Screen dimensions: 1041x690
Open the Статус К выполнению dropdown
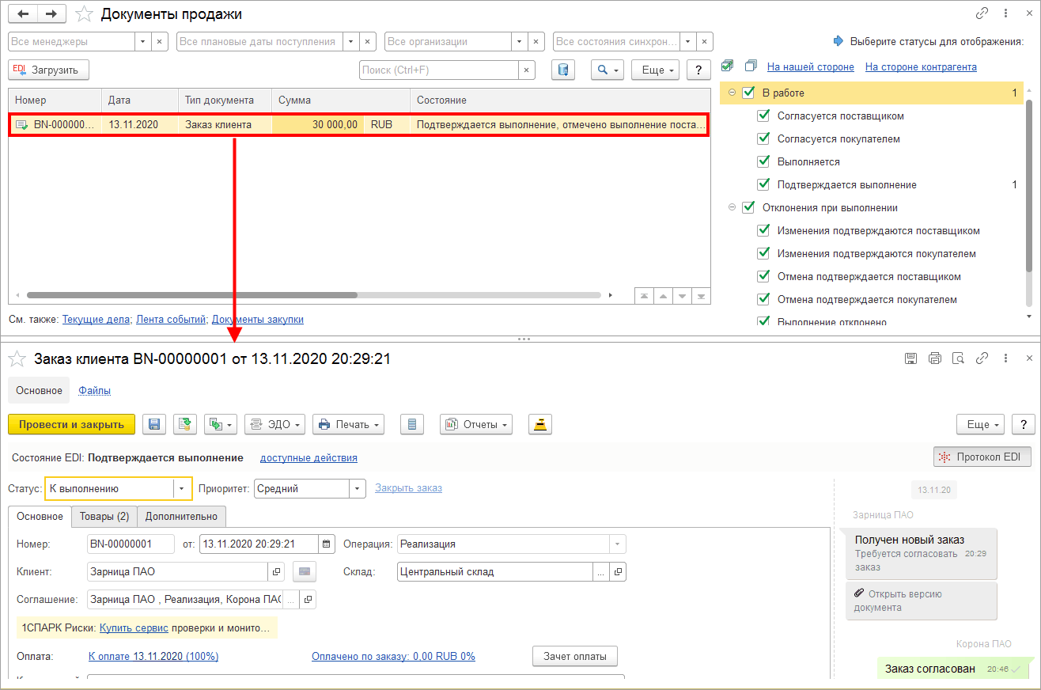point(184,489)
